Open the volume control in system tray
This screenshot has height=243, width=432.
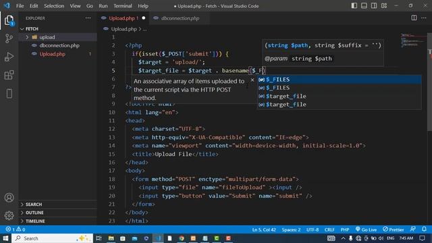[381, 238]
